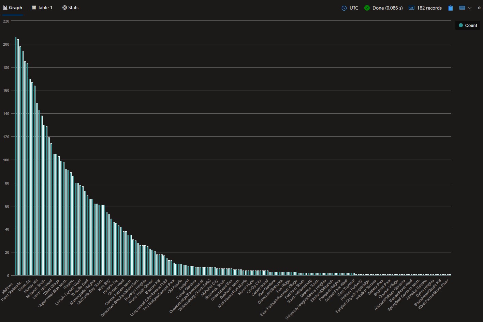Click the Stats tab circular icon
This screenshot has height=322, width=483.
(x=64, y=8)
